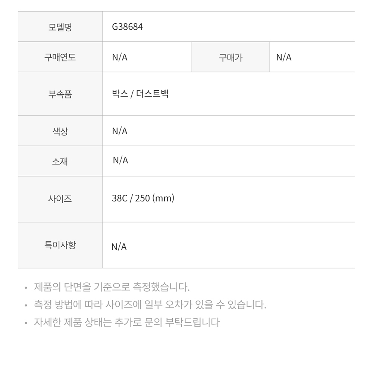Click the 사이즈 label cell
This screenshot has width=373, height=373.
pyautogui.click(x=60, y=199)
